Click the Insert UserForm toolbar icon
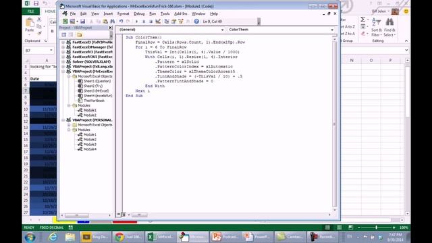Viewport: 432px width, 243px height. [72, 21]
